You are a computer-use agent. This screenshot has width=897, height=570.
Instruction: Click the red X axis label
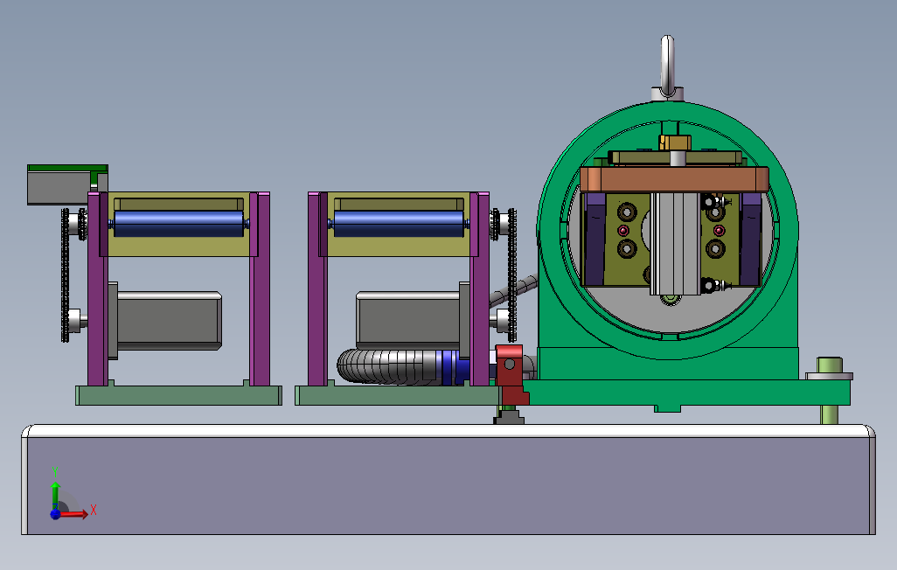coord(93,510)
